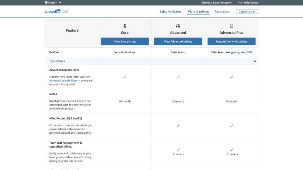Click the globe language icon
303x170 pixels.
[x=46, y=2]
